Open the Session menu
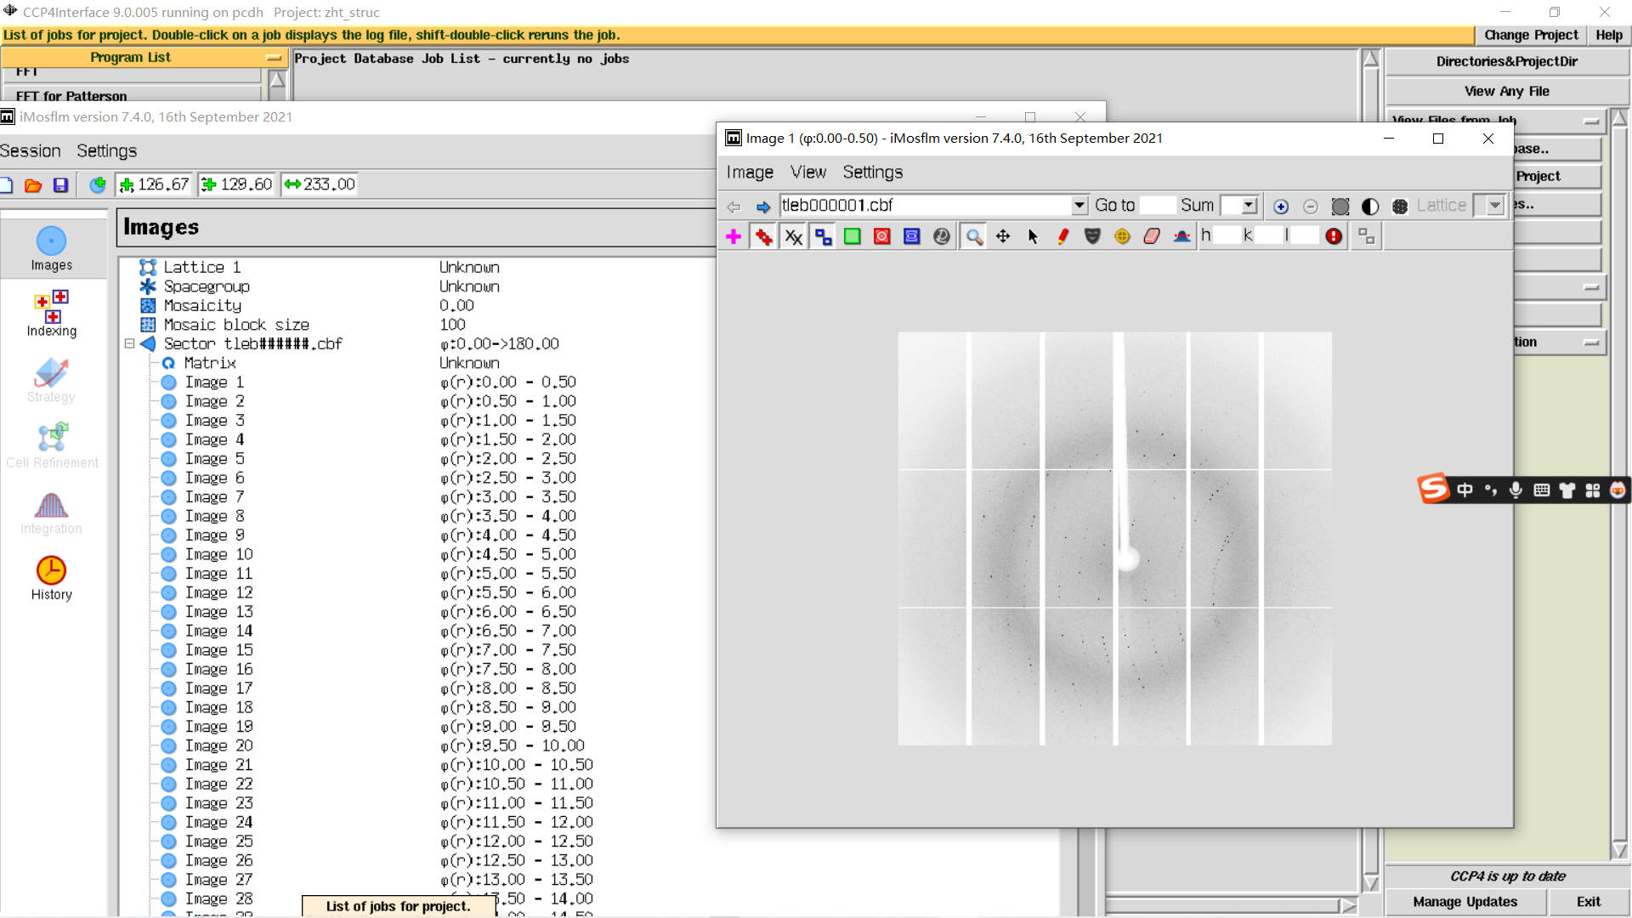Viewport: 1632px width, 918px height. [31, 150]
